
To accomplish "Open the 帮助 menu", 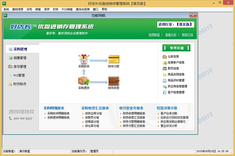I will 104,9.
